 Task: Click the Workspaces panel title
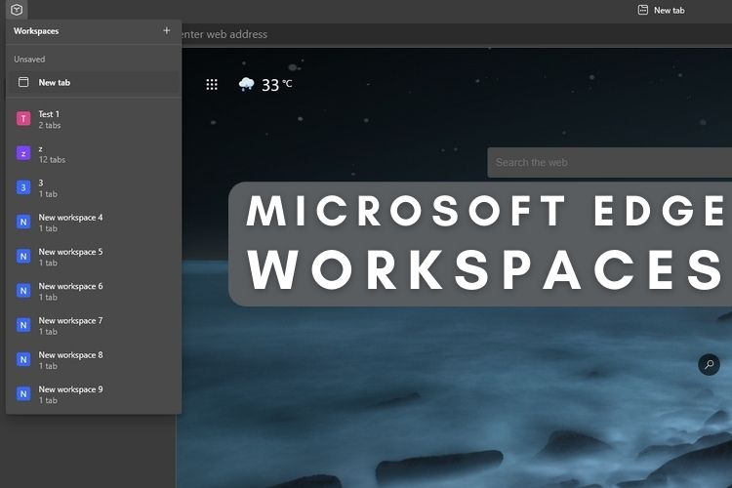36,31
